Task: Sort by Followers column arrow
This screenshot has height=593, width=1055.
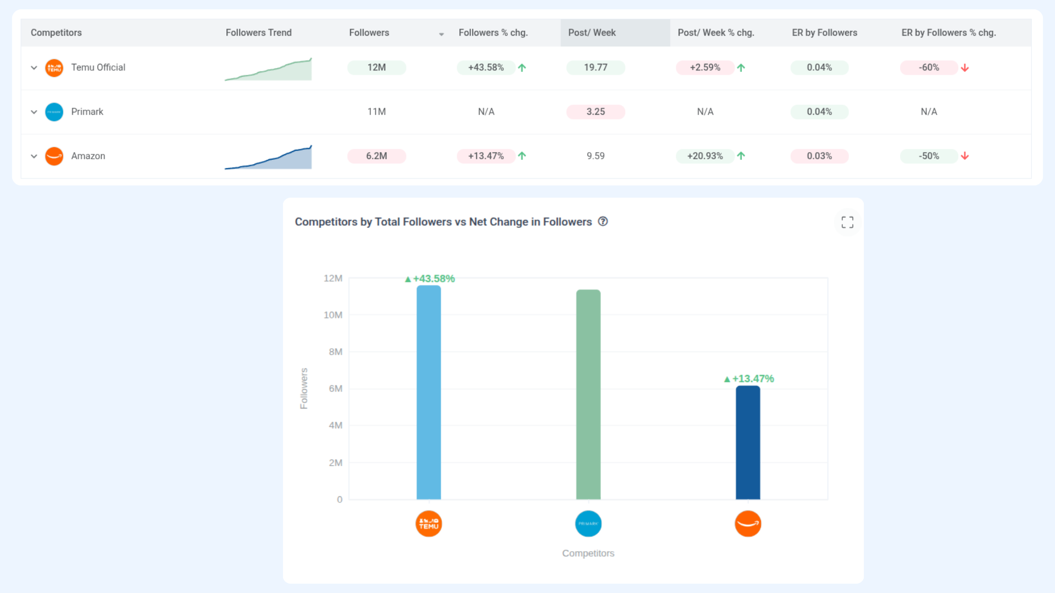Action: [x=441, y=34]
